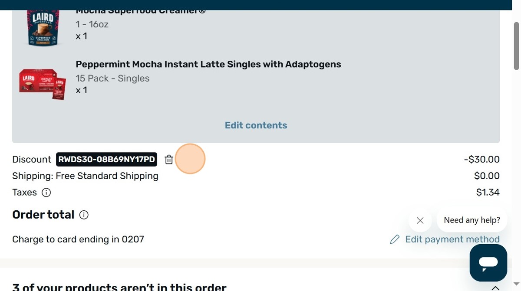Screen dimensions: 521x291
Task: Collapse the products not in order section
Action: 495,288
